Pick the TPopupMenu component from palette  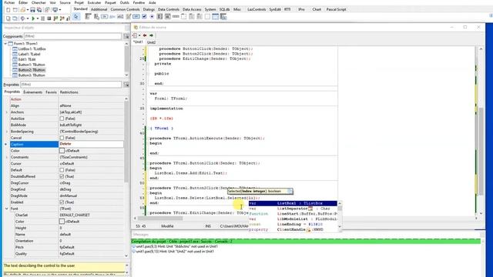pyautogui.click(x=96, y=16)
